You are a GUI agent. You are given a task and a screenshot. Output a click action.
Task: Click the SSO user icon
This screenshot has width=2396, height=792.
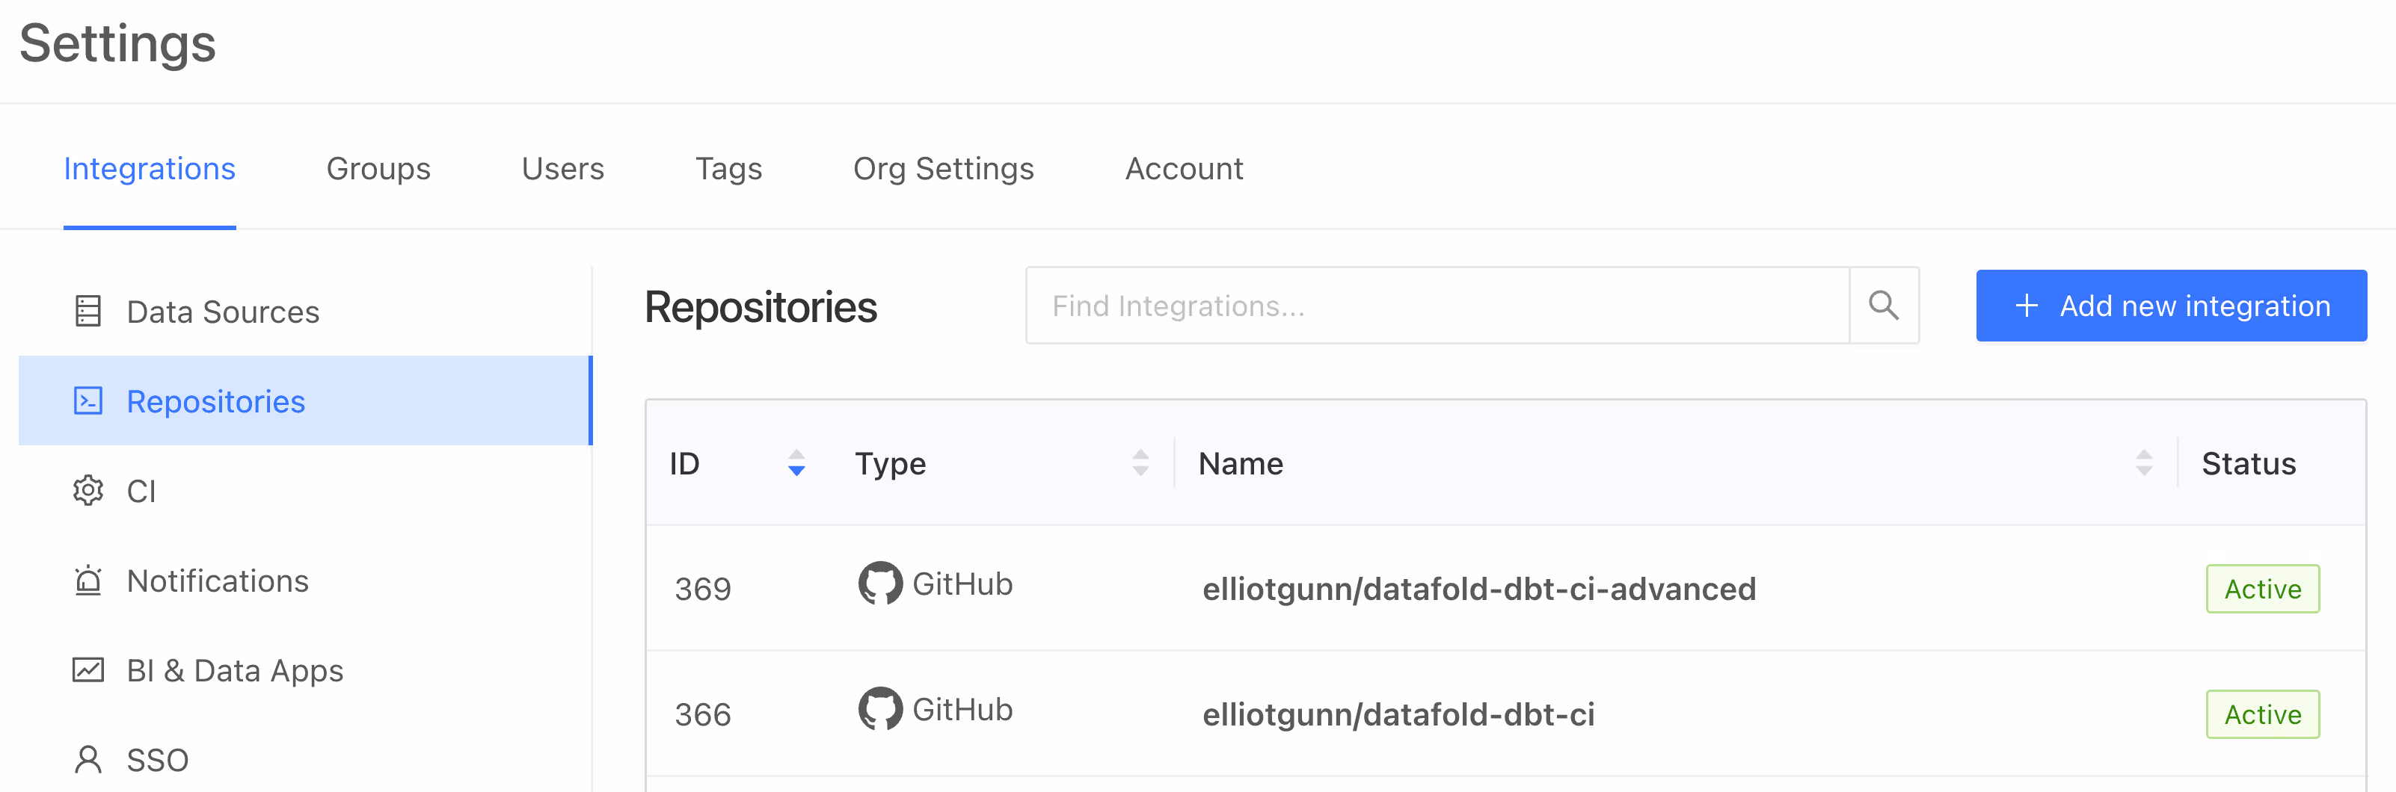click(88, 759)
